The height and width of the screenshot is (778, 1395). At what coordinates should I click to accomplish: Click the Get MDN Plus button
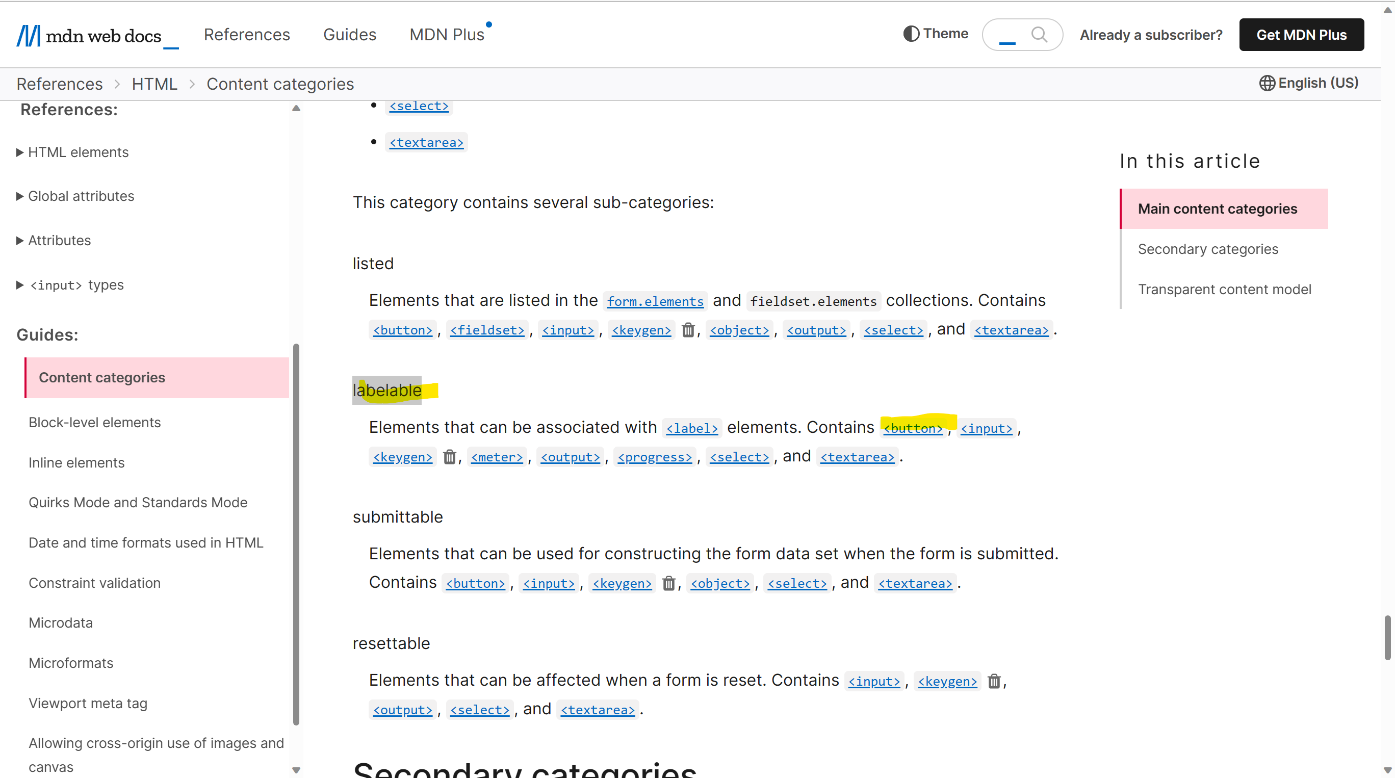pyautogui.click(x=1301, y=35)
